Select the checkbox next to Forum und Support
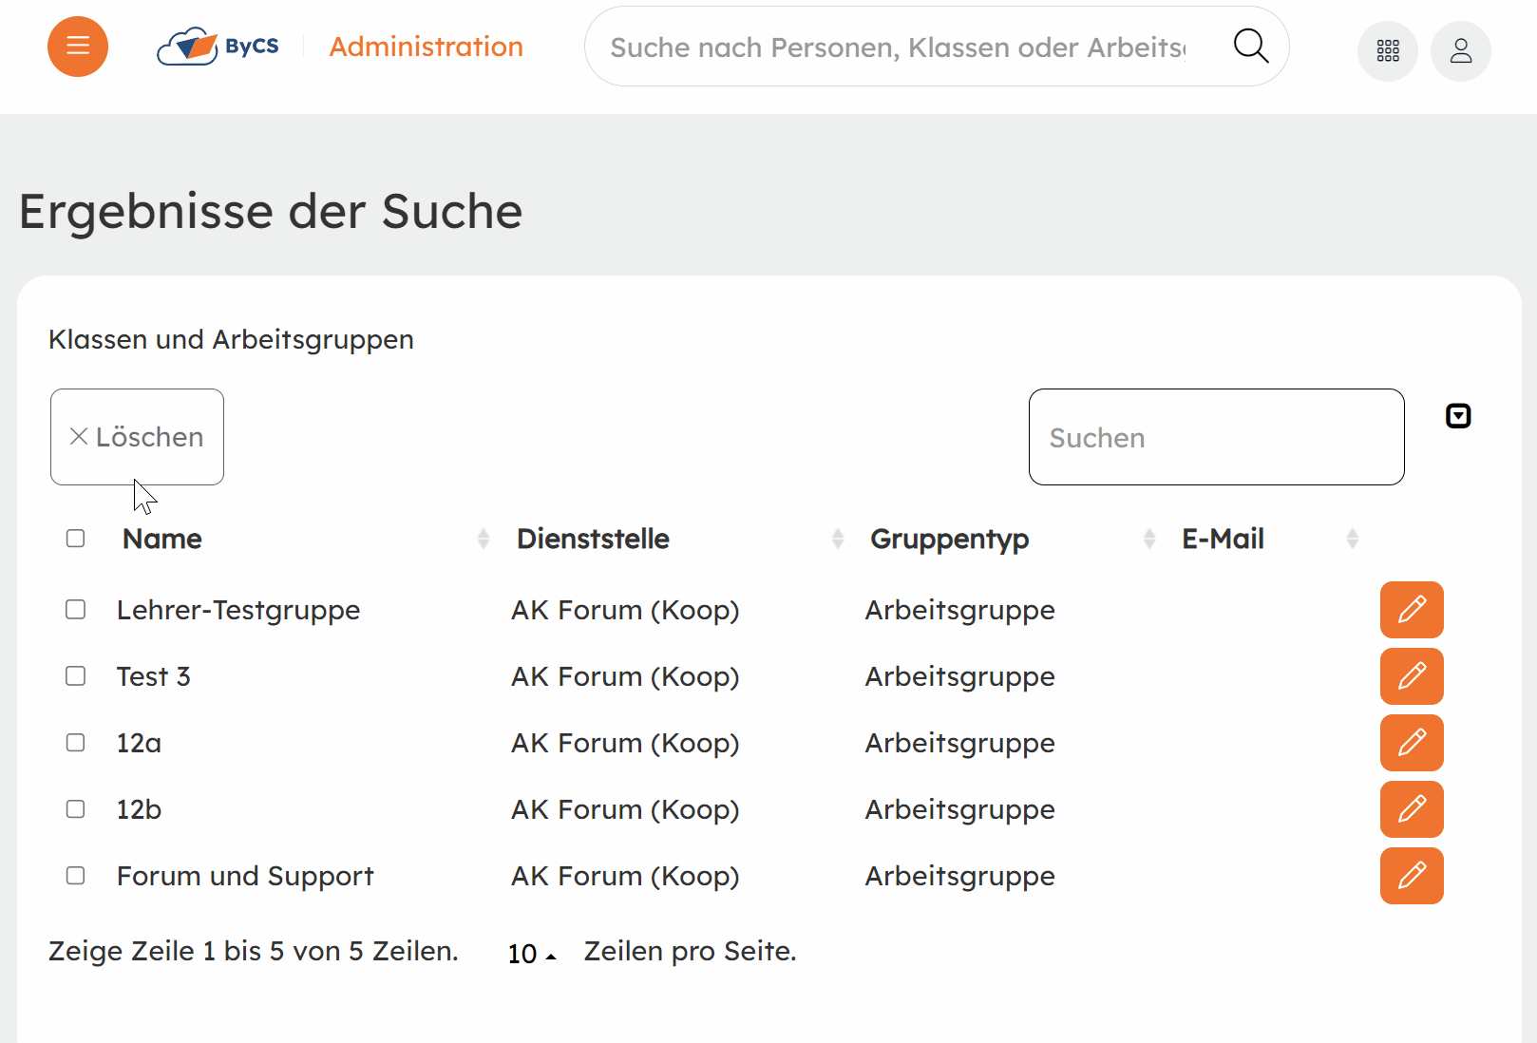 click(x=75, y=876)
